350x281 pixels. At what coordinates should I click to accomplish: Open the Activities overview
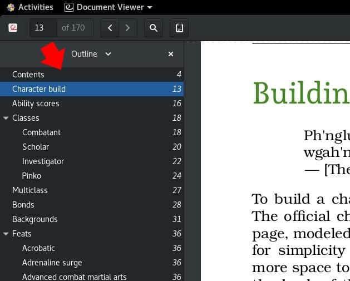29,7
